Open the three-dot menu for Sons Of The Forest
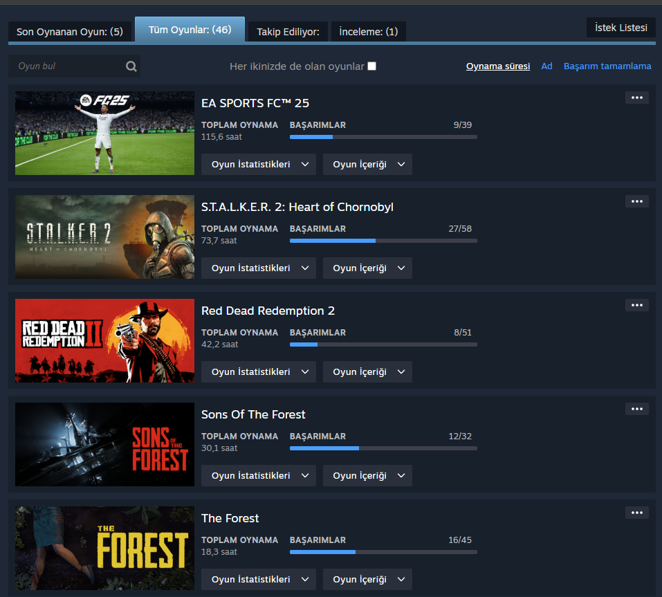Image resolution: width=662 pixels, height=597 pixels. click(636, 409)
